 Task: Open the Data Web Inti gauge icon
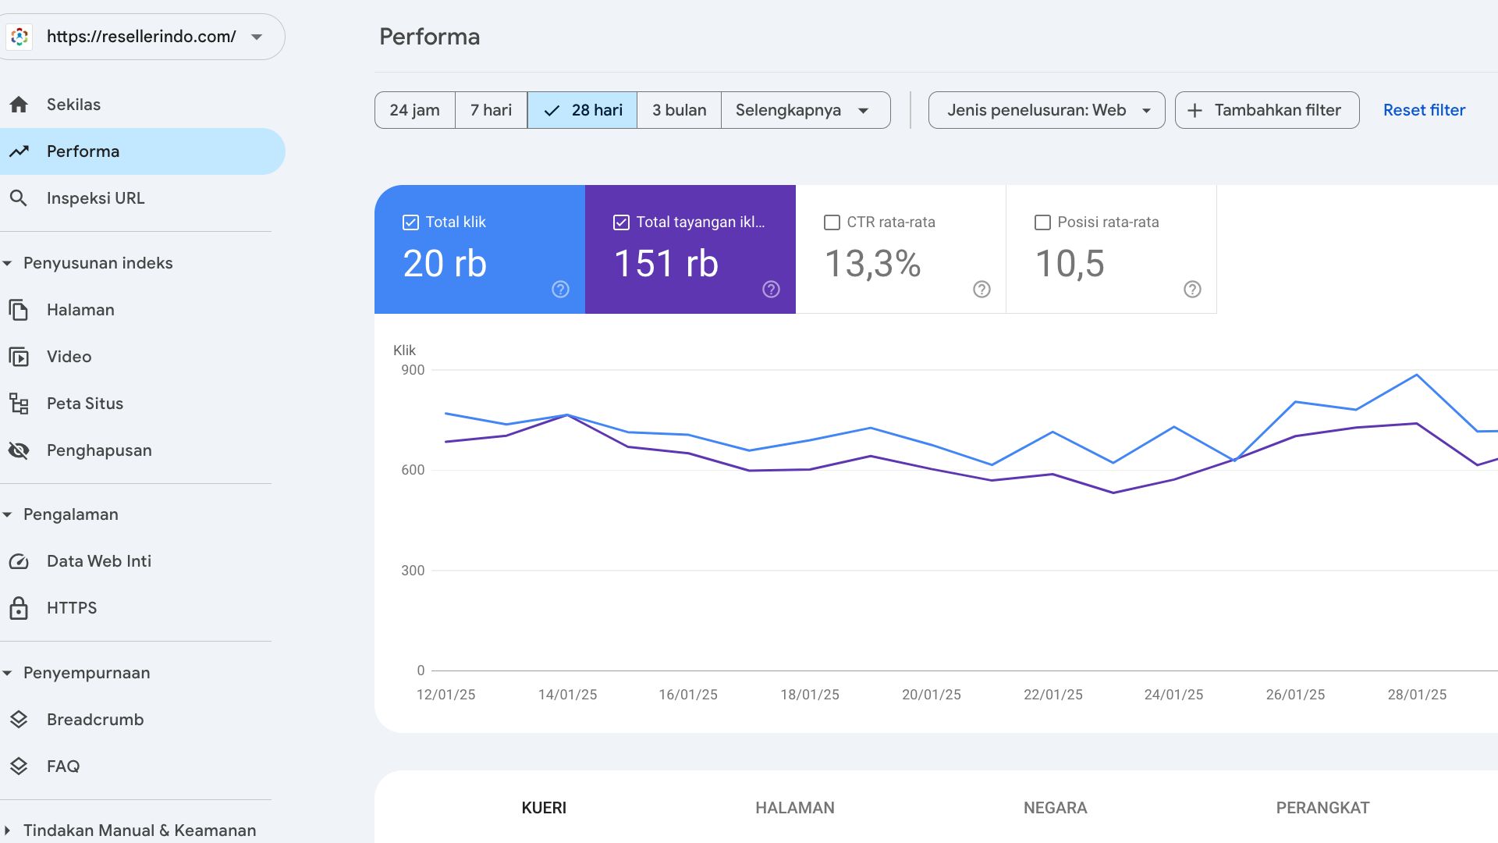(x=19, y=561)
